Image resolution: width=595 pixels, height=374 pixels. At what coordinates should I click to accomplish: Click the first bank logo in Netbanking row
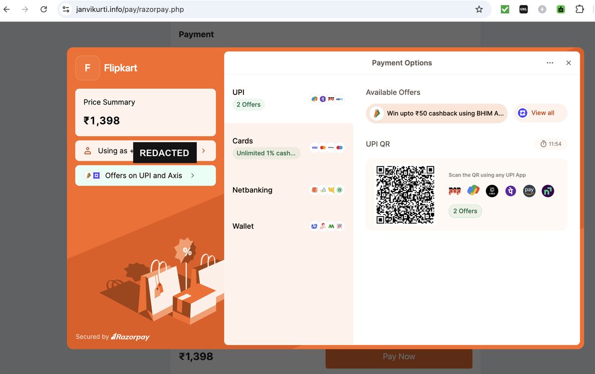314,190
